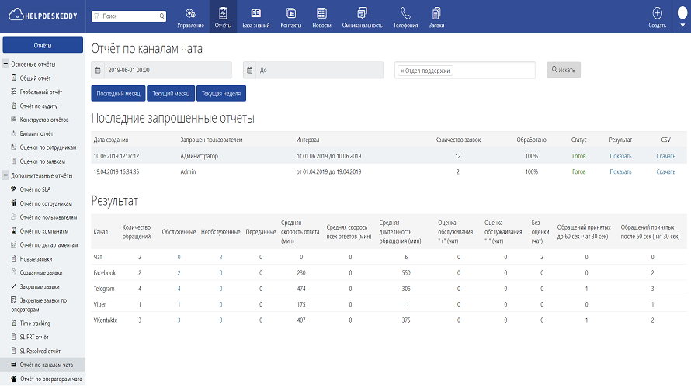The image size is (691, 388).
Task: Open the Управление section icon
Action: pyautogui.click(x=190, y=13)
